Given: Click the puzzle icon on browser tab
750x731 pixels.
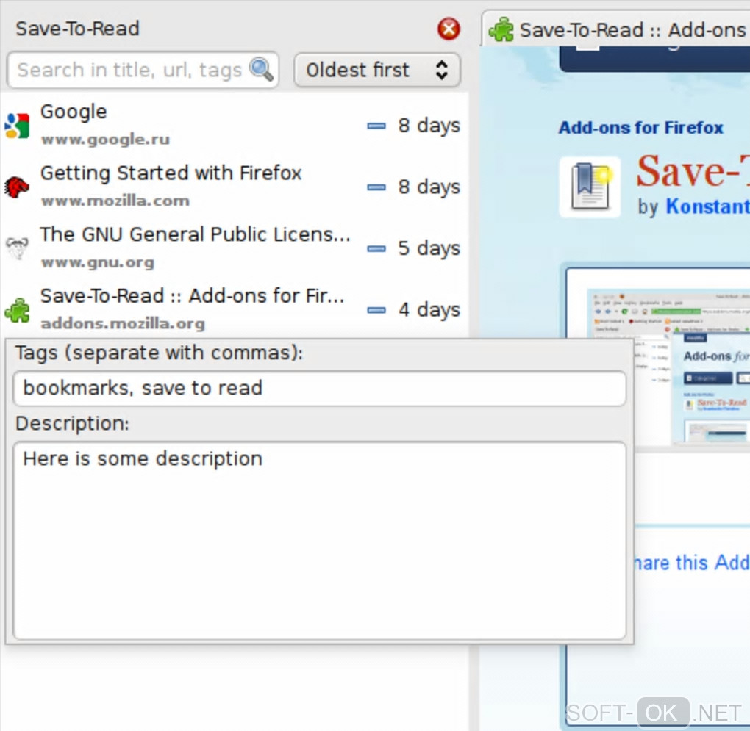Looking at the screenshot, I should coord(501,29).
